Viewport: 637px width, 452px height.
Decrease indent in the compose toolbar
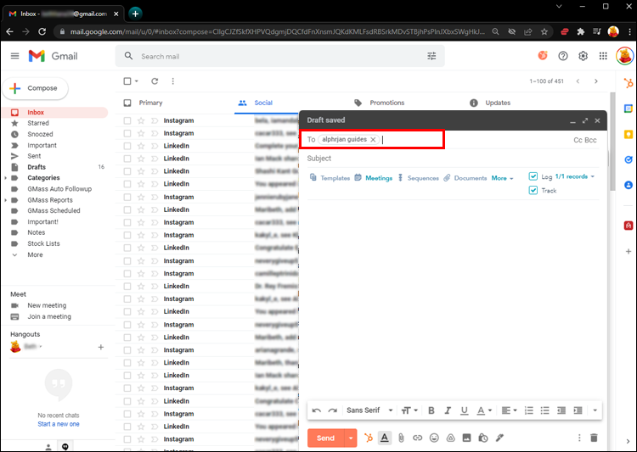pos(561,410)
